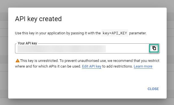This screenshot has width=174, height=105.
Task: Click the 'to add restrictions' text
Action: point(117,66)
